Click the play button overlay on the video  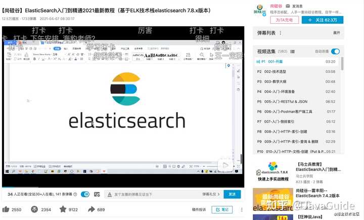pos(225,165)
